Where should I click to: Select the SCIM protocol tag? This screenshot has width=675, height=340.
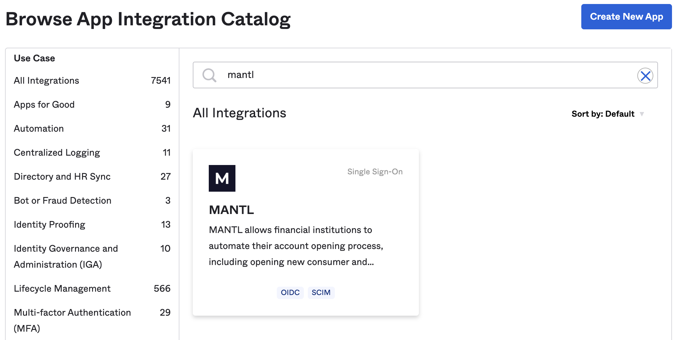pyautogui.click(x=321, y=292)
